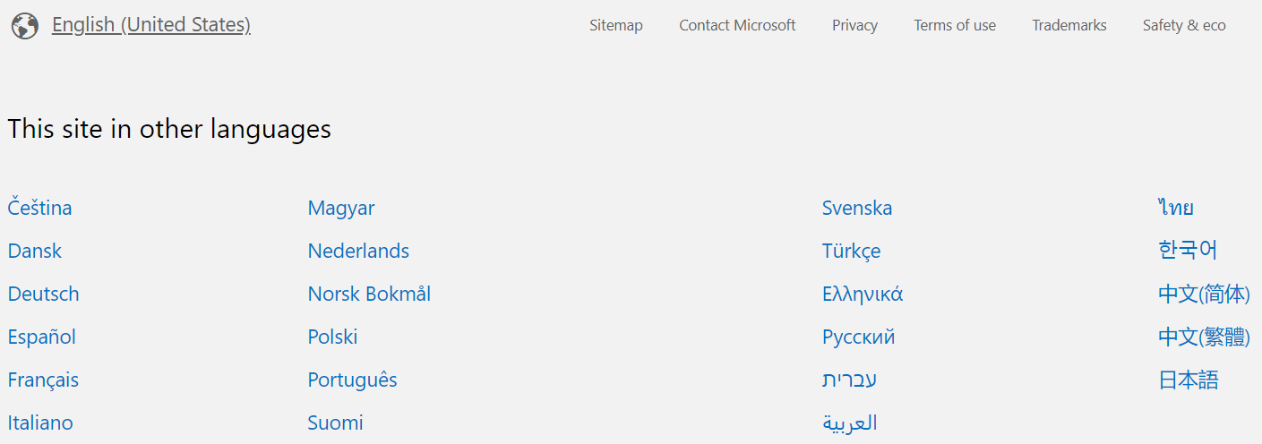Viewport: 1262px width, 444px height.
Task: Go to Contact Microsoft page
Action: click(737, 25)
